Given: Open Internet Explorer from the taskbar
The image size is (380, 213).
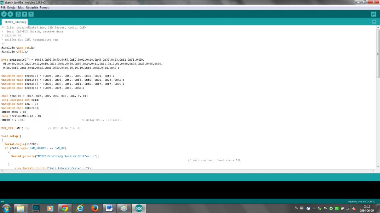Looking at the screenshot, I should (x=80, y=208).
